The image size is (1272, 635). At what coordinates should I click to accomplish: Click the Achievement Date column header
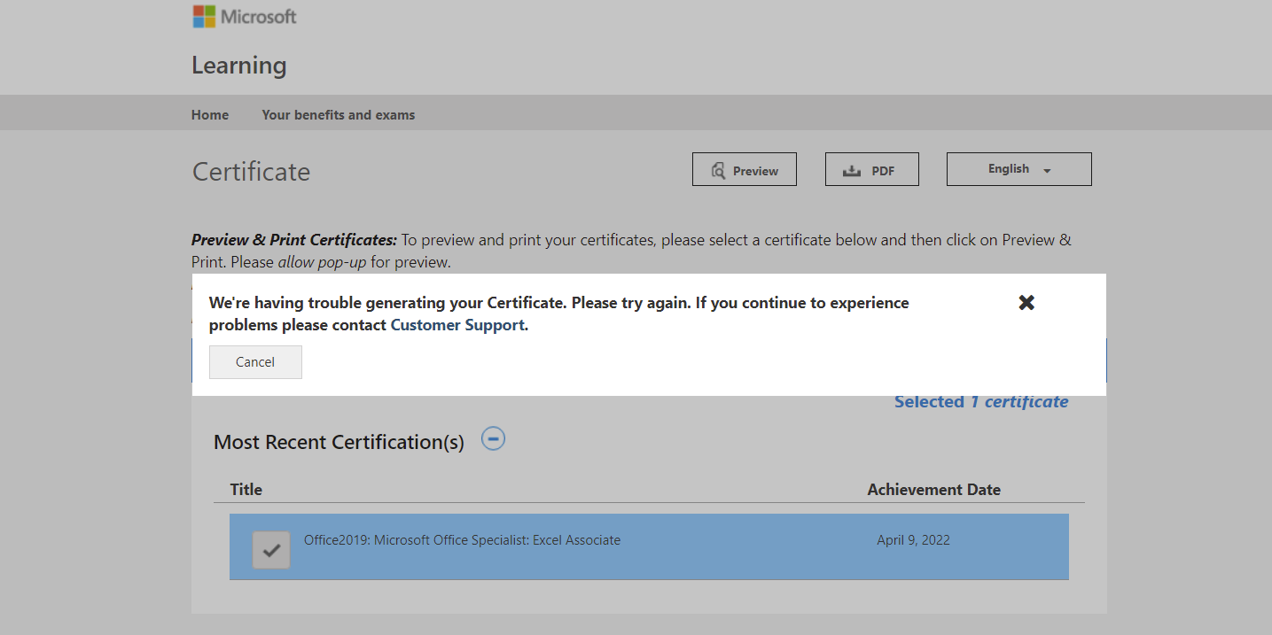934,490
